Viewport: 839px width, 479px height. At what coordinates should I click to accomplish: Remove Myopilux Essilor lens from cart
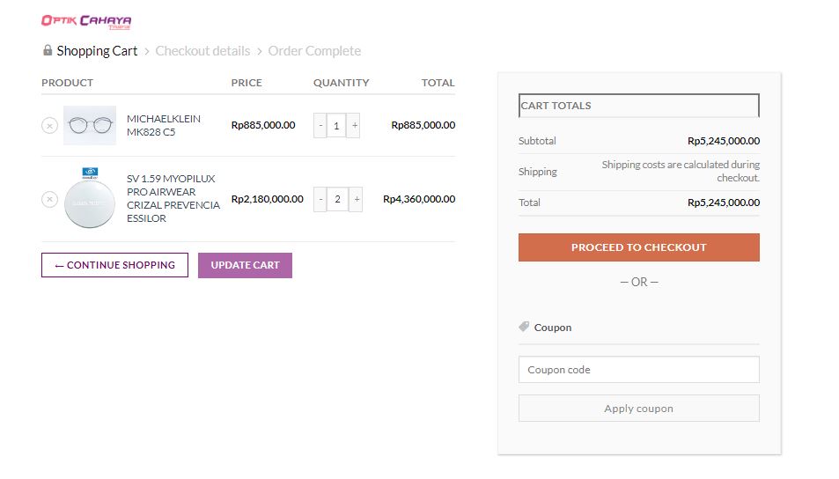click(x=49, y=199)
